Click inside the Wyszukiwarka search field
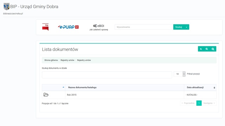Viewport: 225px width, 126px height. click(x=144, y=27)
